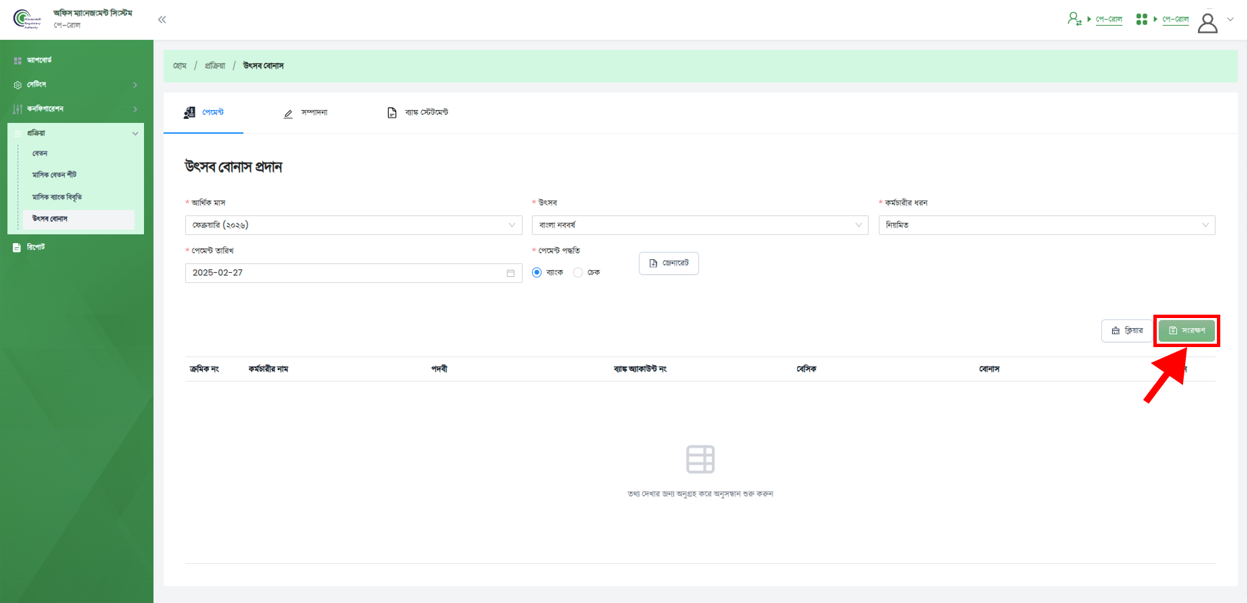Click the জেনারেট button
Screen dimensions: 1248x603
coord(669,263)
